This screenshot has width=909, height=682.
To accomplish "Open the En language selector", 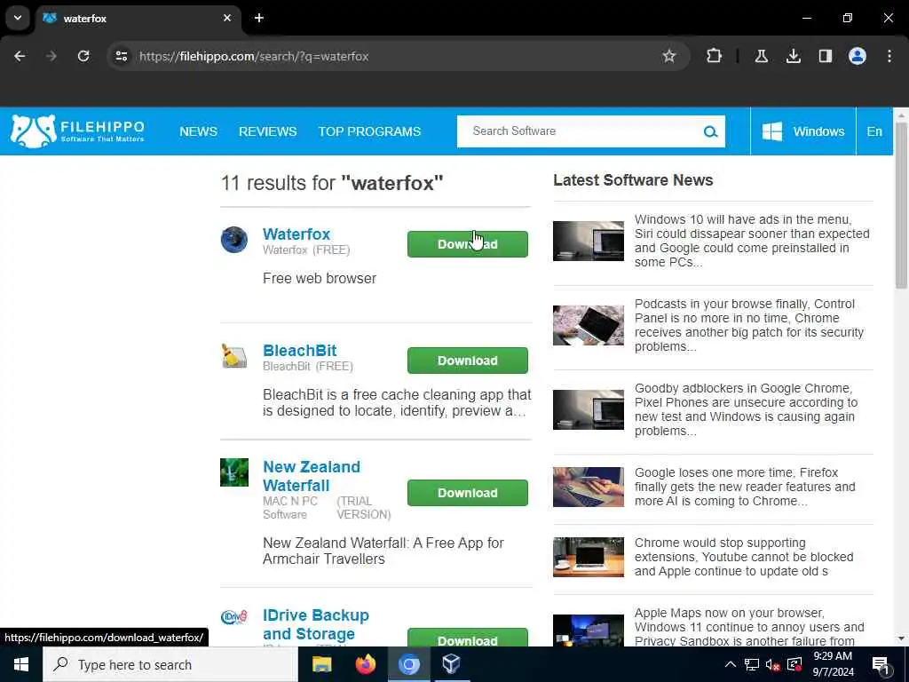I will [874, 131].
